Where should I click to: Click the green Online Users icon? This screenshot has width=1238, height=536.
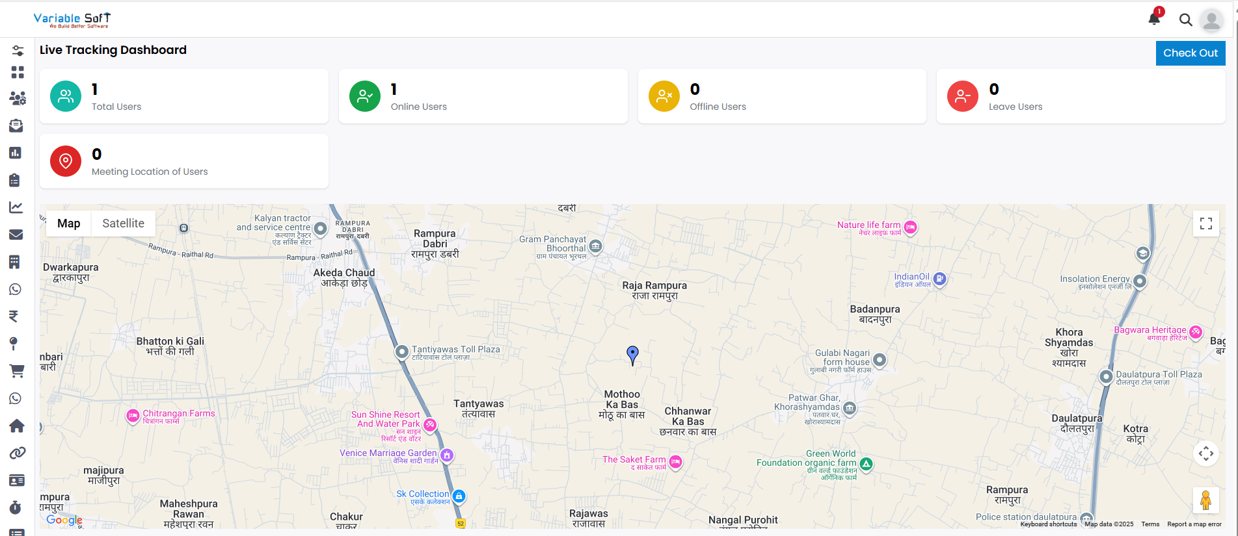coord(365,96)
